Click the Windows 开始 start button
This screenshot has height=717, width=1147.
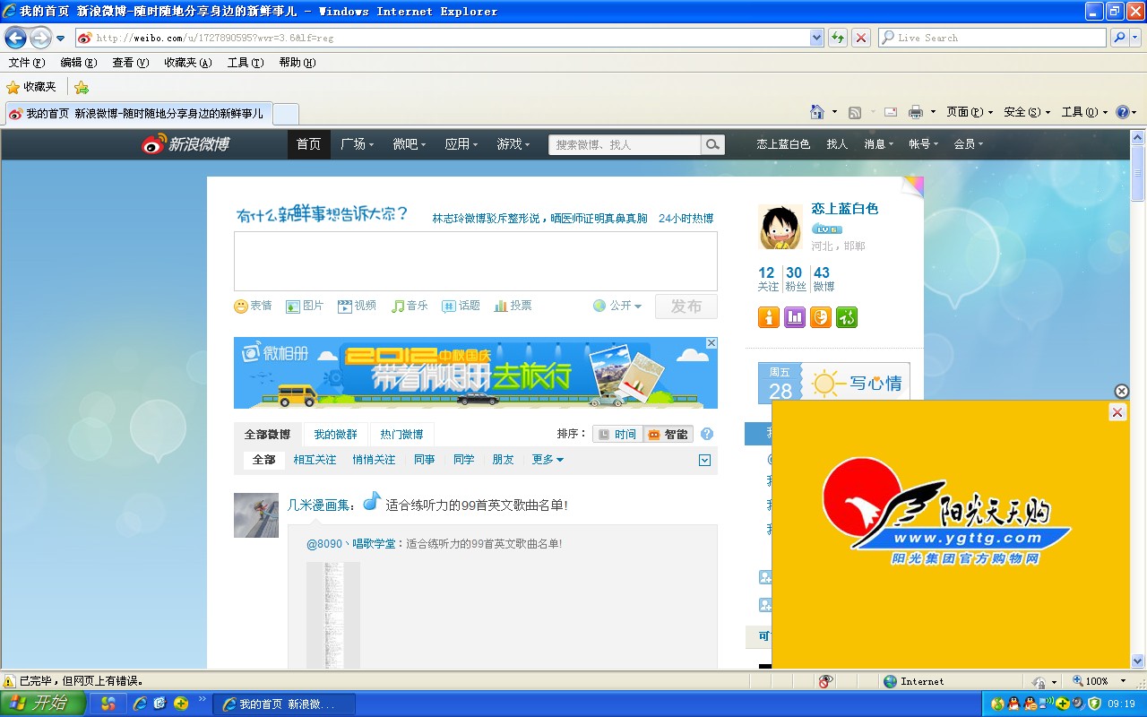pos(43,704)
